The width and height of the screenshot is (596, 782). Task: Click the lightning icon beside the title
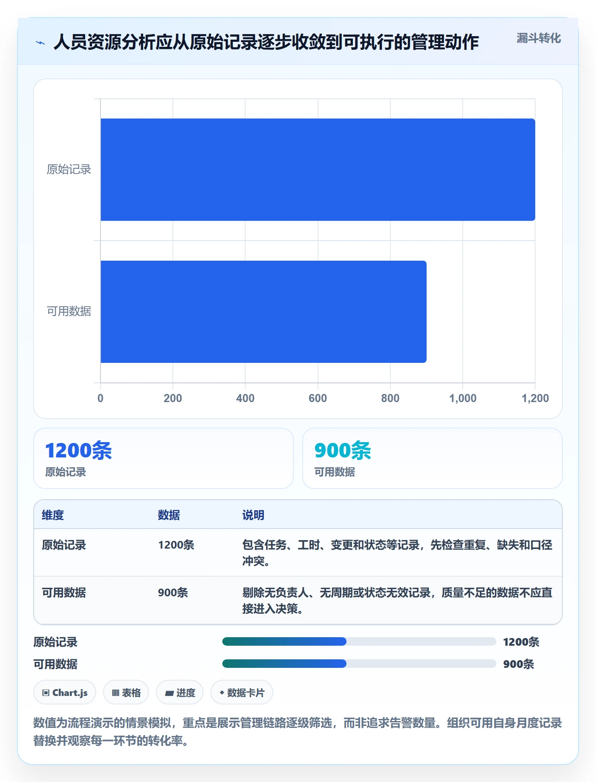point(40,43)
